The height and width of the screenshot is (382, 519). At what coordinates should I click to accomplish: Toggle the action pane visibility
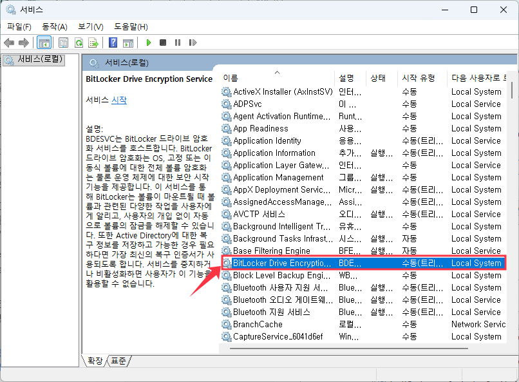tap(127, 43)
